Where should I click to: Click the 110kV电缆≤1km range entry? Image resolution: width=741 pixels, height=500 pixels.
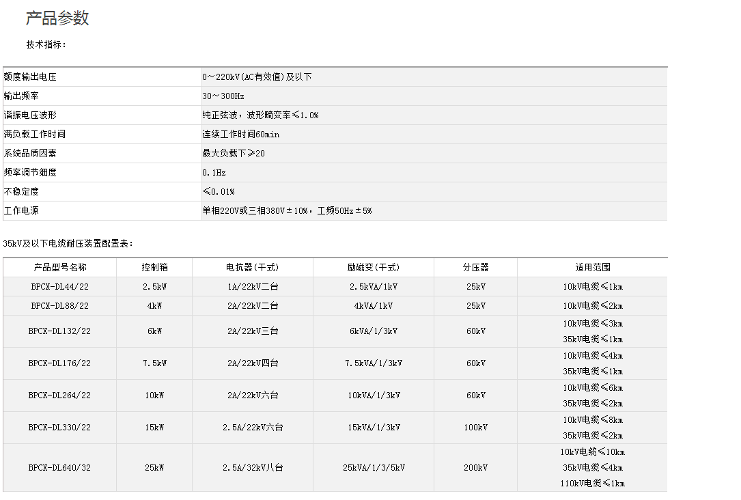[x=592, y=484]
